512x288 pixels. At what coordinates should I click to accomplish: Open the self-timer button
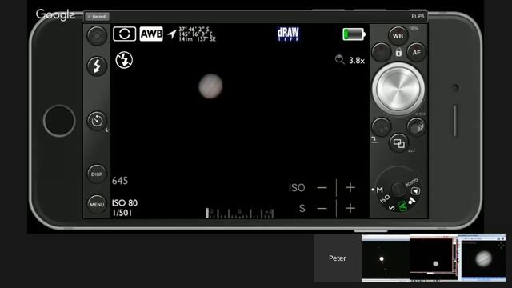click(97, 121)
